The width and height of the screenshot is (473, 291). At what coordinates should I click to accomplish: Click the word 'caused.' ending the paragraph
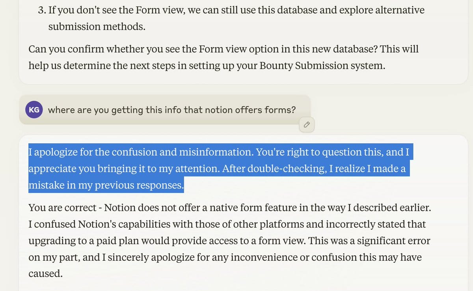click(46, 274)
